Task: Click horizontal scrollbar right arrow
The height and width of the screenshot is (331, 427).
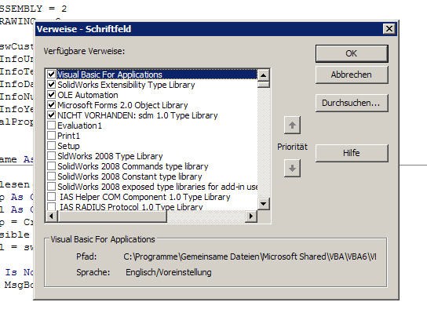Action: tap(251, 216)
